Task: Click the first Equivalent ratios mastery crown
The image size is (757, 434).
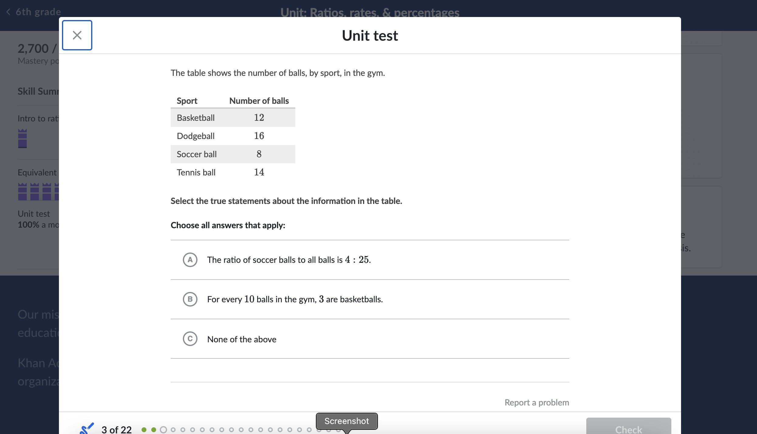Action: click(x=22, y=192)
